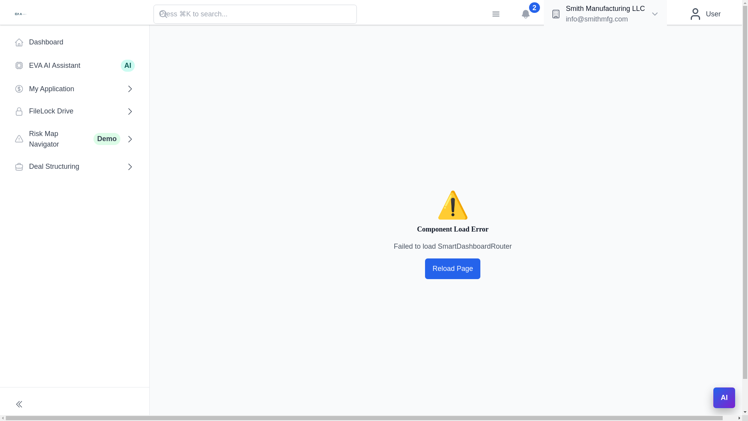748x421 pixels.
Task: Open the Dashboard menu item
Action: click(74, 42)
